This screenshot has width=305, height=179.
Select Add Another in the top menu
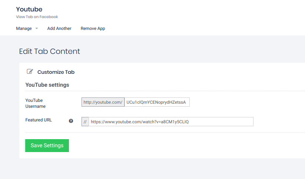59,28
